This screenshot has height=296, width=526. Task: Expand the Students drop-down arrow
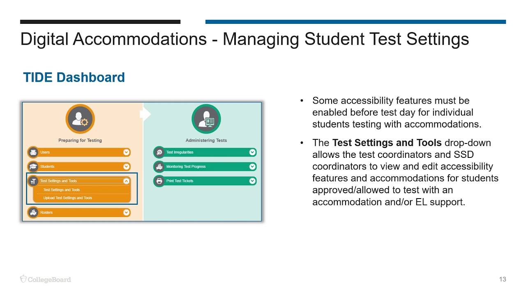pos(127,166)
